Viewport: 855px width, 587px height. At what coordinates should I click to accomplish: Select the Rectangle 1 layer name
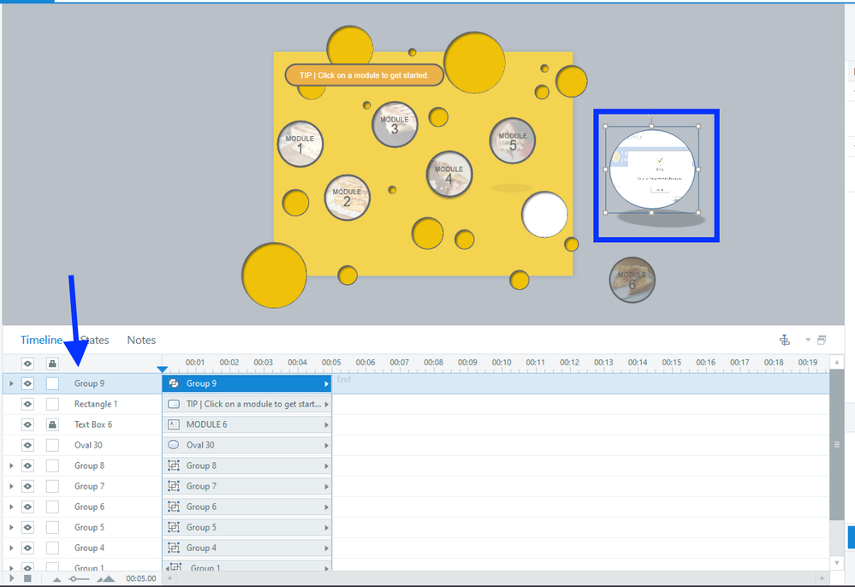click(96, 404)
